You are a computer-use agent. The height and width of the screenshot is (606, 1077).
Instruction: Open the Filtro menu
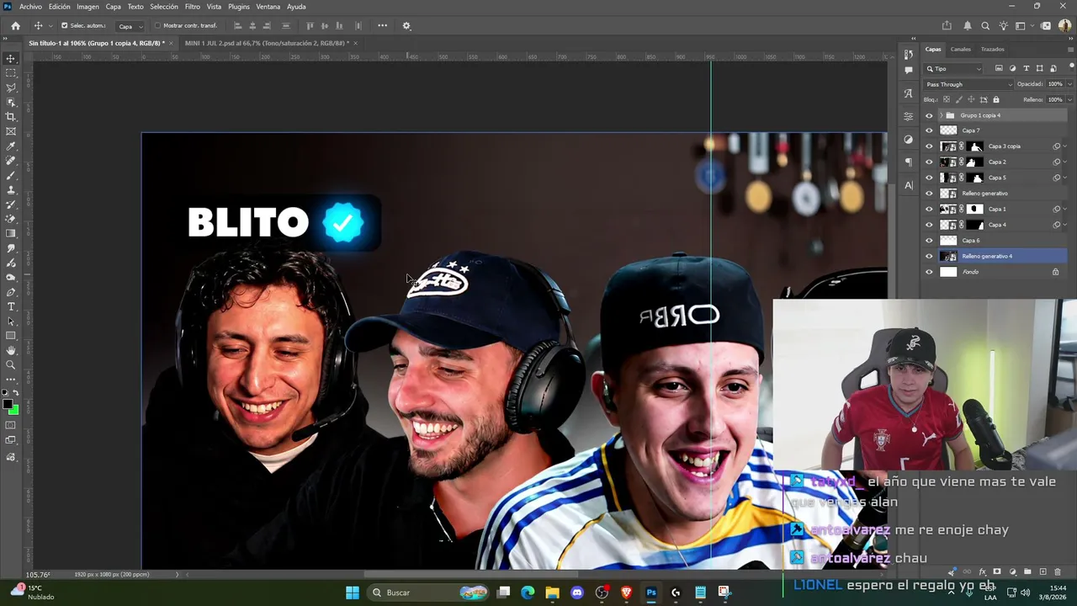point(193,7)
